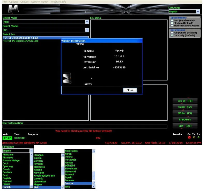Choose Suomea from language list

(x=69, y=181)
